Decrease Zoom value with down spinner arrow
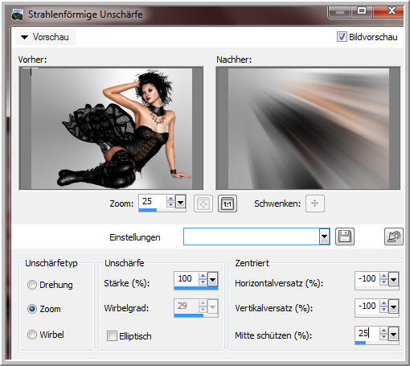 170,204
